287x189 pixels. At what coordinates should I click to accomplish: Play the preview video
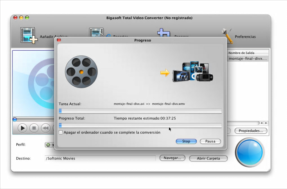coord(23,128)
